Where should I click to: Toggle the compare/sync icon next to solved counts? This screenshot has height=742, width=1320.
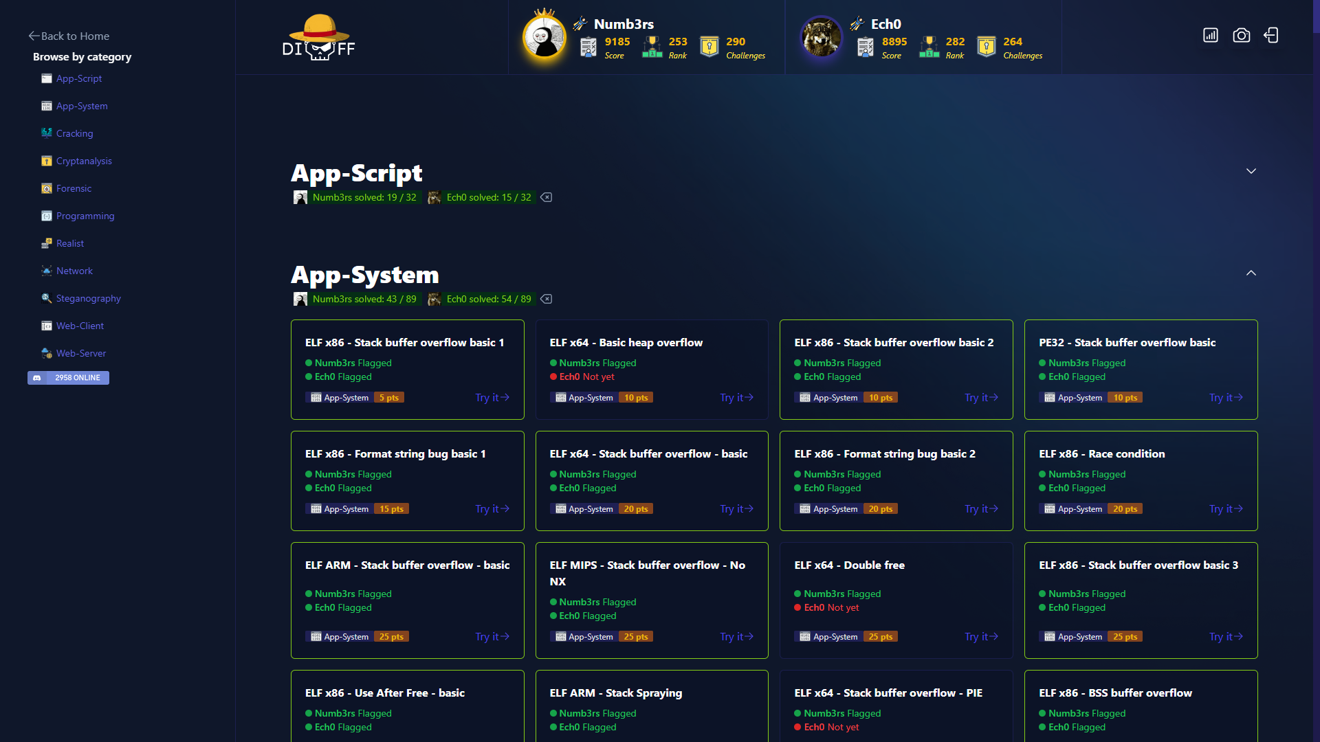point(546,196)
